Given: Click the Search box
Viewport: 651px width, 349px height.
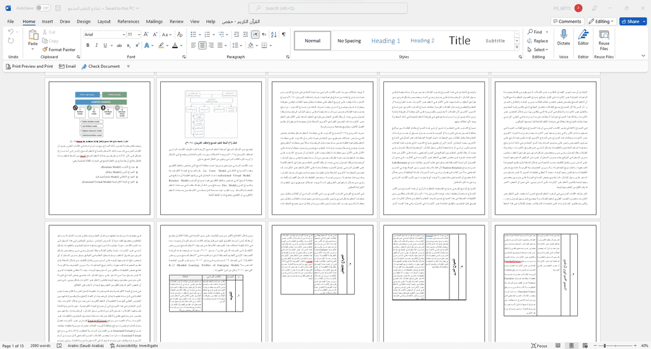Looking at the screenshot, I should click(328, 8).
